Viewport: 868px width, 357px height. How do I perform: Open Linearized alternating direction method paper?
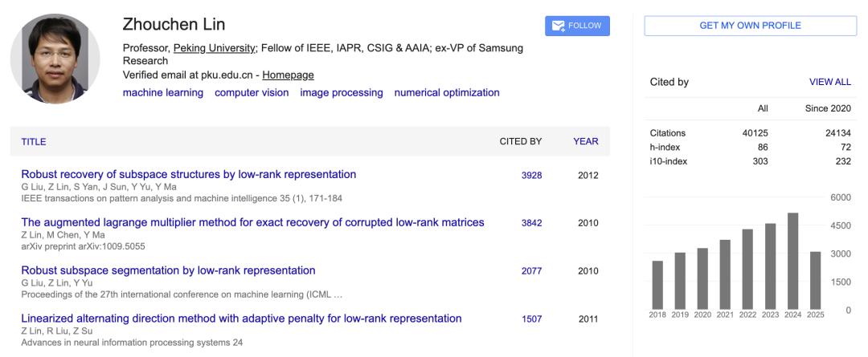[x=241, y=318]
